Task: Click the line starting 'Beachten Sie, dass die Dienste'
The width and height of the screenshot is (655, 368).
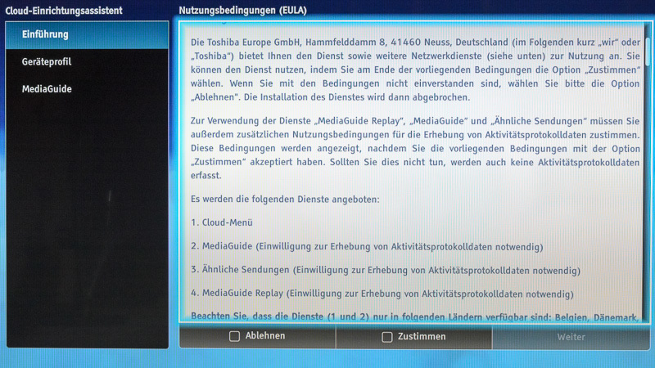Action: 415,316
